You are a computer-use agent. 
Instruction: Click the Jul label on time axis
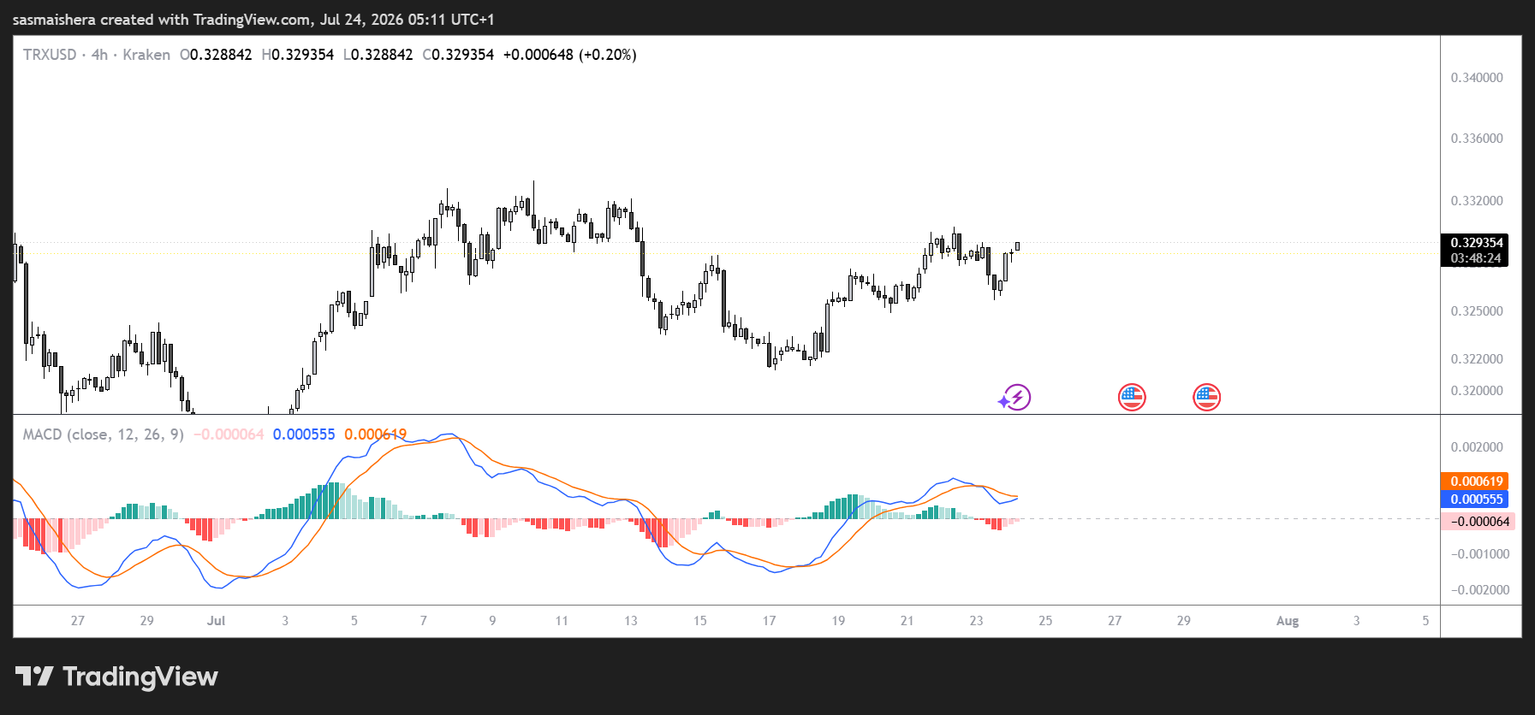point(216,621)
